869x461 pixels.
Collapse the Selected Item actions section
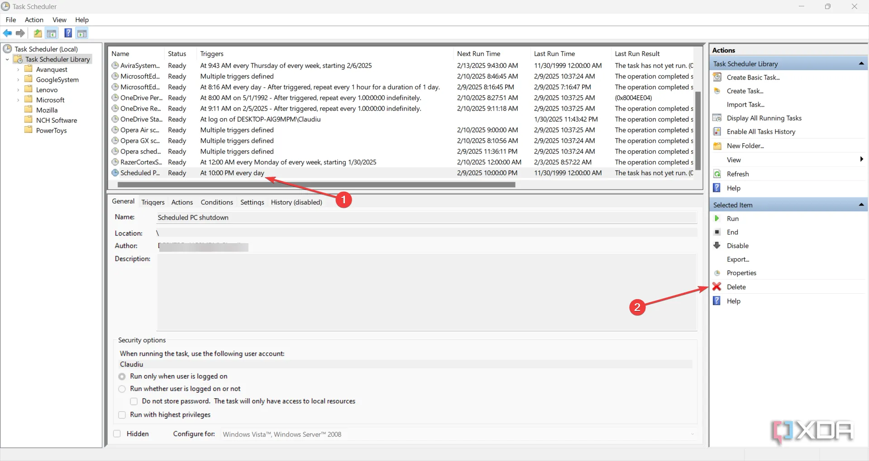point(861,205)
